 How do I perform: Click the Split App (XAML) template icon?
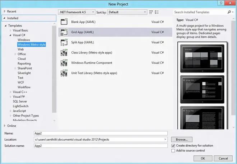pos(64,42)
